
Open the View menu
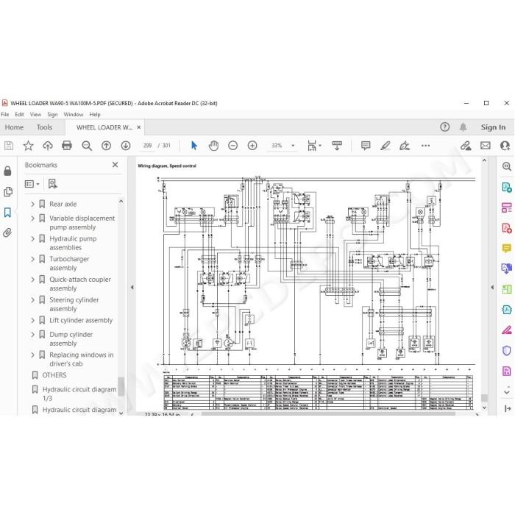[35, 114]
